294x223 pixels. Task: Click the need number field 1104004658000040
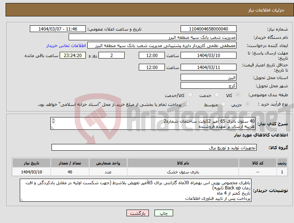point(209,29)
